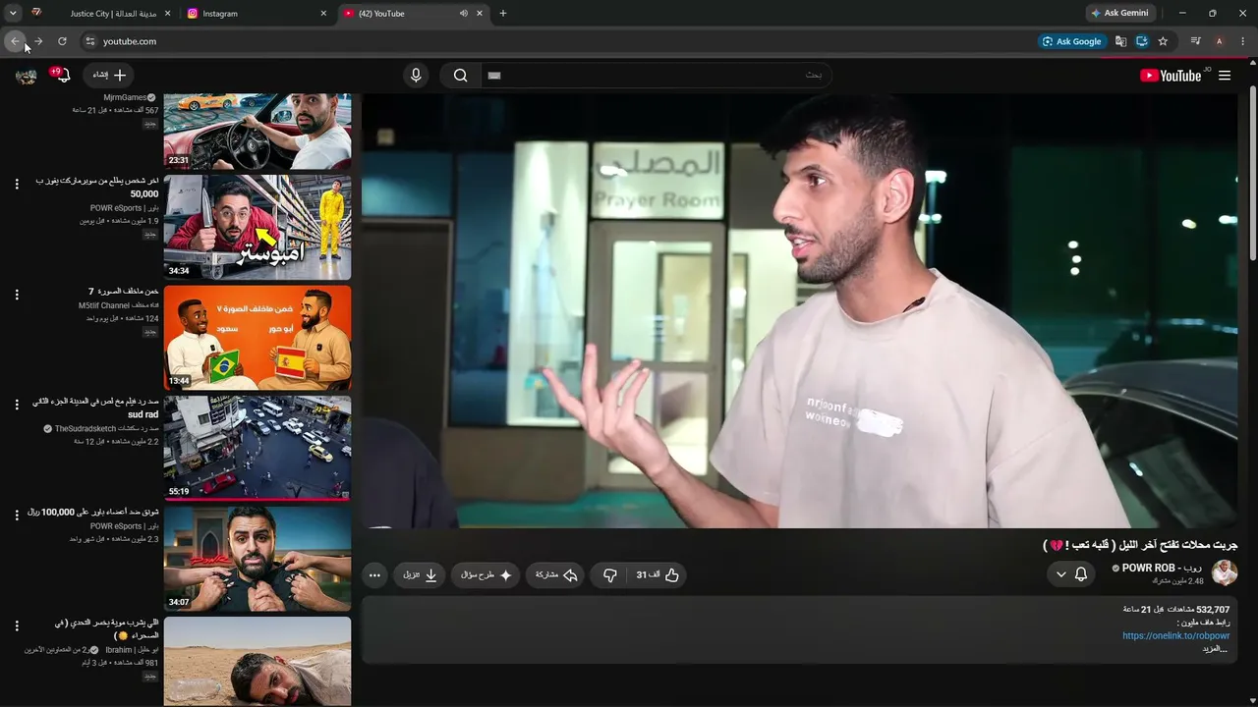
Task: Open the onelink.to/robpowr link
Action: coord(1175,636)
